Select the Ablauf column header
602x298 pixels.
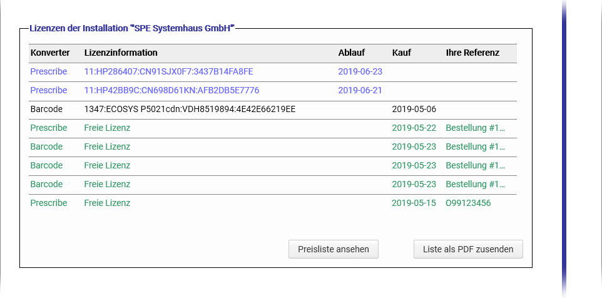click(351, 53)
